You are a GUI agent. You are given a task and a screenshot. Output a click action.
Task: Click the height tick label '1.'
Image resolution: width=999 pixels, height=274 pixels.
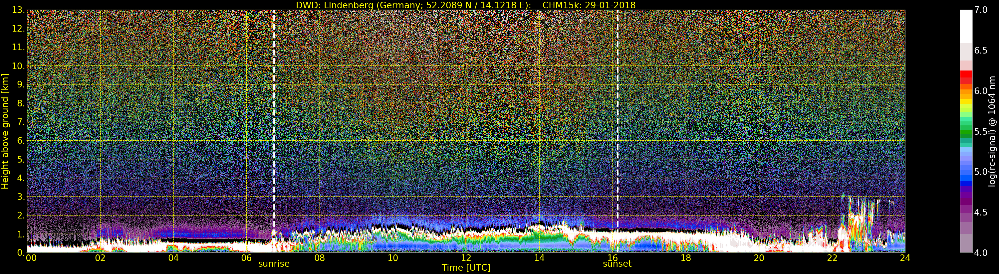21,234
